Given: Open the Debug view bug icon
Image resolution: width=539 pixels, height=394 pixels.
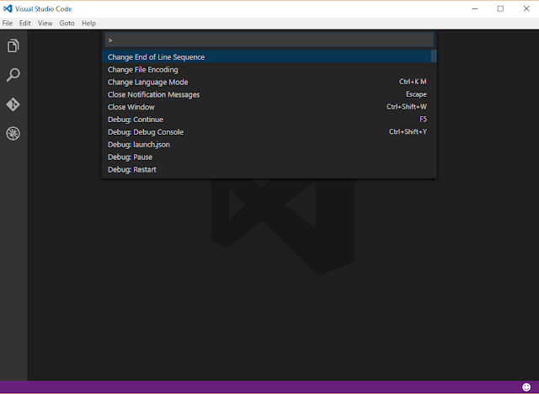Looking at the screenshot, I should 13,134.
